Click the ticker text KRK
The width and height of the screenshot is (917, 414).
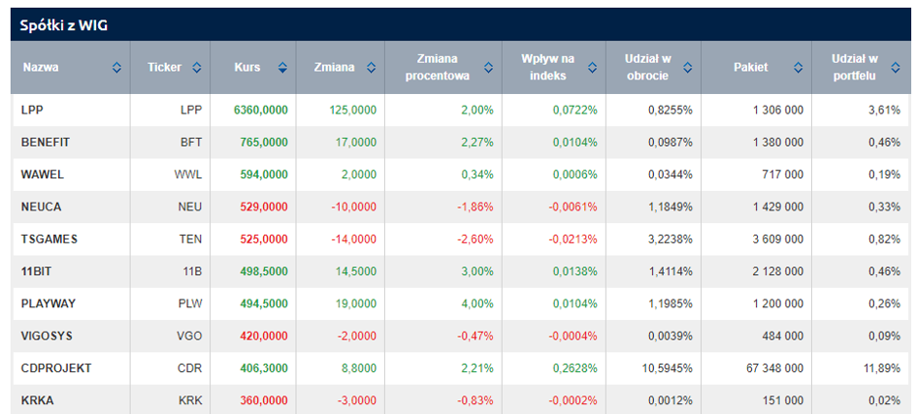coord(190,400)
